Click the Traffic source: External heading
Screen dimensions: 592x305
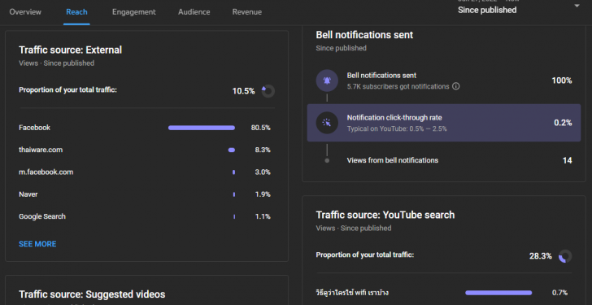(x=70, y=50)
